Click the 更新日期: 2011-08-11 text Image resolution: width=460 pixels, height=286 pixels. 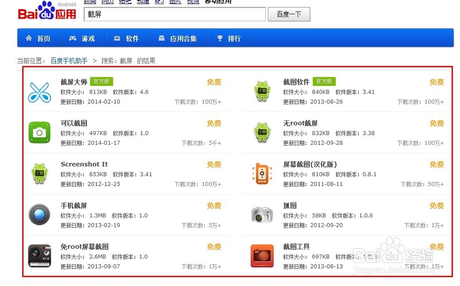tap(313, 184)
